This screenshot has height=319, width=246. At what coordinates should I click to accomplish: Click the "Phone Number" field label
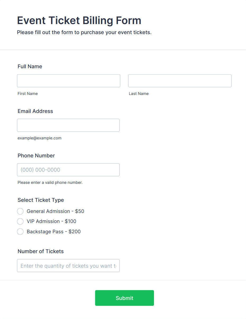point(36,156)
